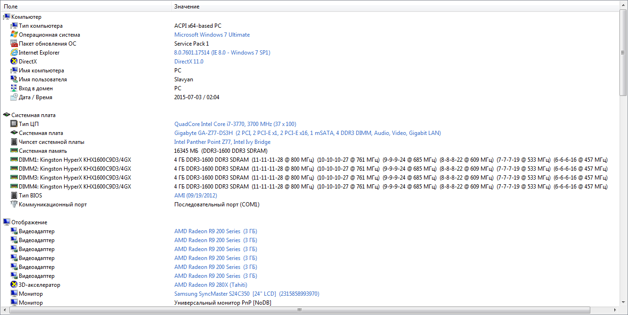Click the chip icon beside Тип BIOS
Viewport: 628px width, 315px height.
click(14, 196)
